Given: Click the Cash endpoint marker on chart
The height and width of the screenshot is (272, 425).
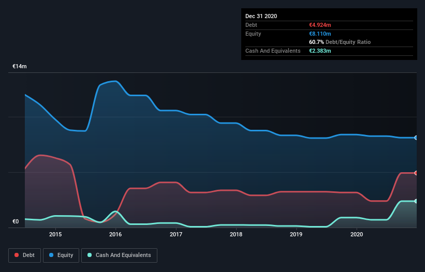Looking at the screenshot, I should click(416, 201).
